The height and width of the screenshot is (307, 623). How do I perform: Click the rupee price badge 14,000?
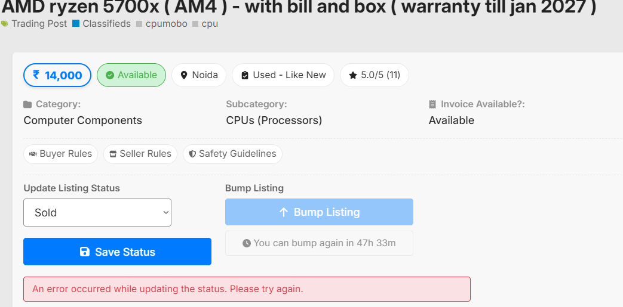[57, 75]
